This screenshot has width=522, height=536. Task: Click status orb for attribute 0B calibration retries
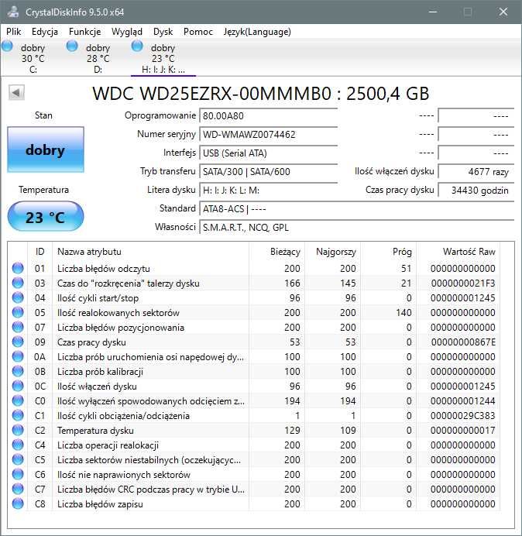tap(18, 371)
